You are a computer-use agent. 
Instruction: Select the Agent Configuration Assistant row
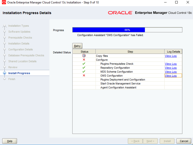118,88
